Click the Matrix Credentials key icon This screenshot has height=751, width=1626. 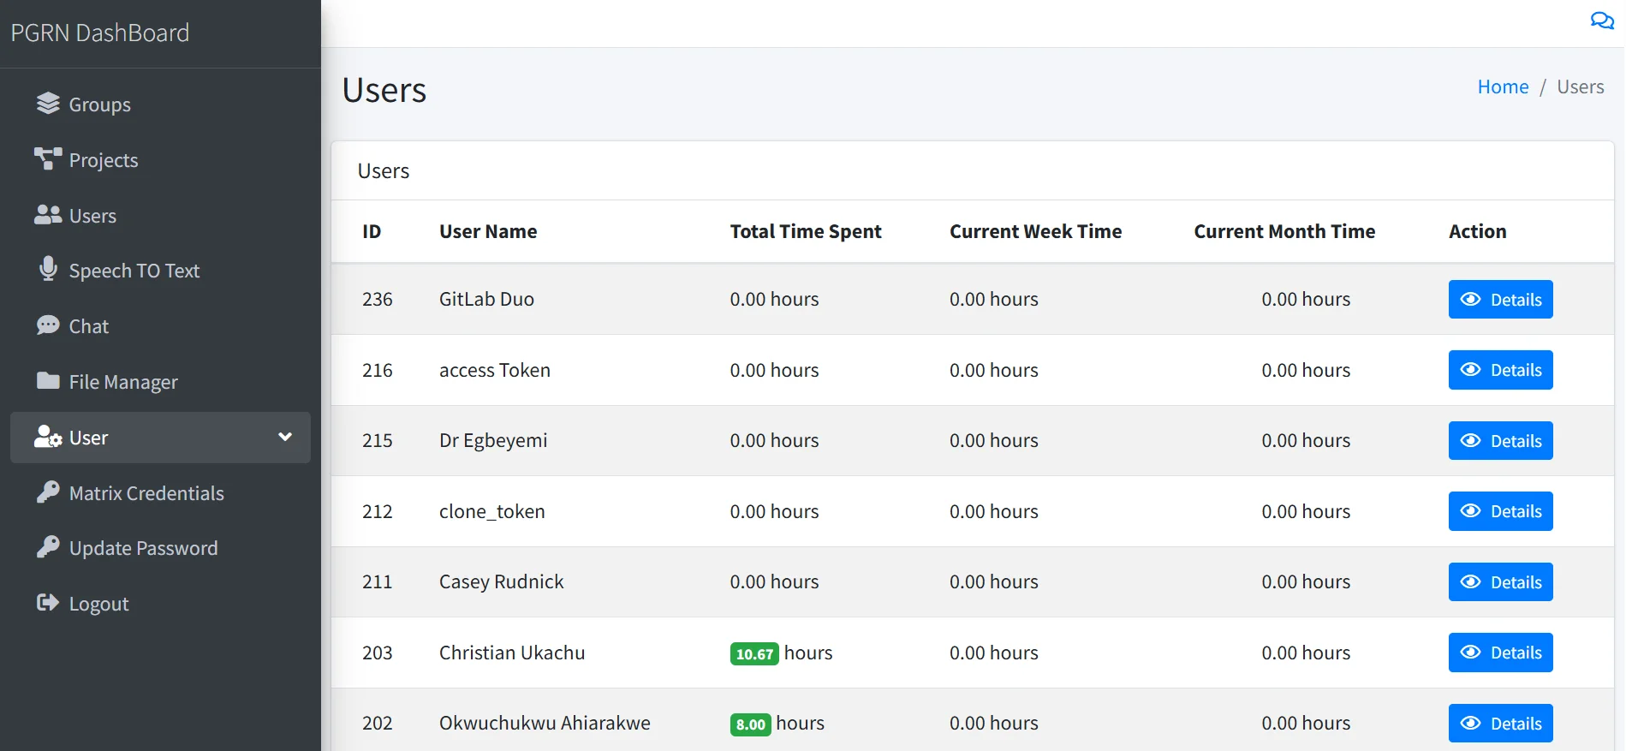[x=48, y=492]
